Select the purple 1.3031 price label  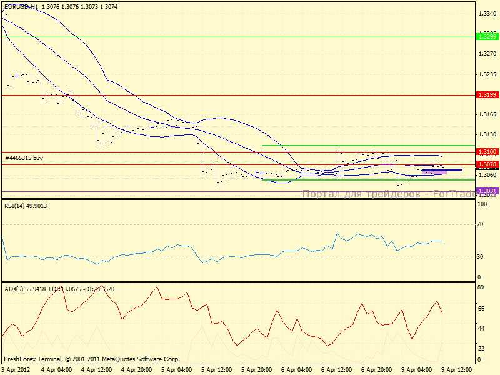tap(487, 191)
